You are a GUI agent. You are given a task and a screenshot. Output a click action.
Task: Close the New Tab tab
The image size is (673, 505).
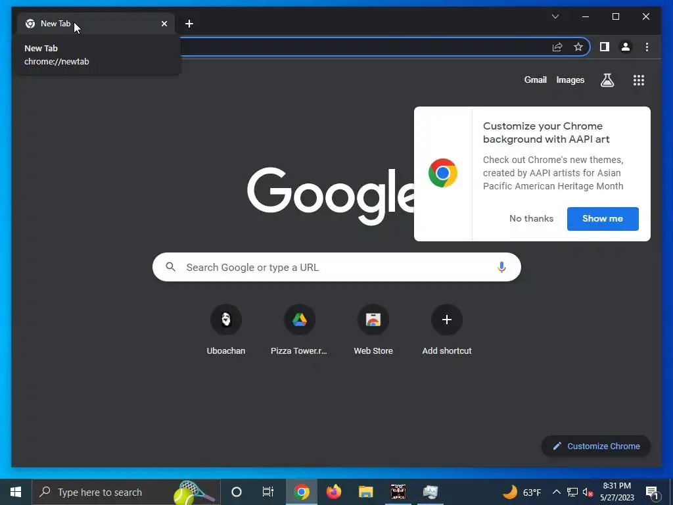(x=164, y=24)
